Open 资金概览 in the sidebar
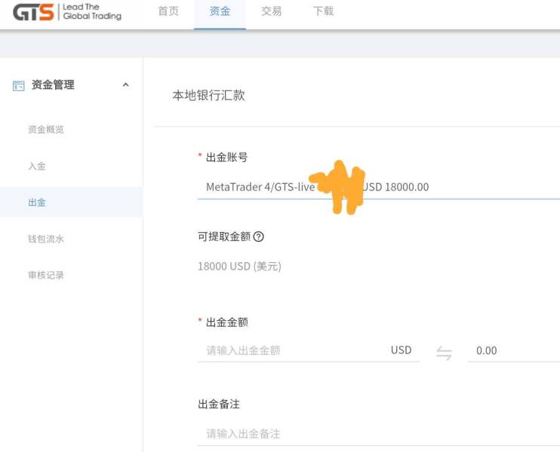560x452 pixels. coord(46,130)
